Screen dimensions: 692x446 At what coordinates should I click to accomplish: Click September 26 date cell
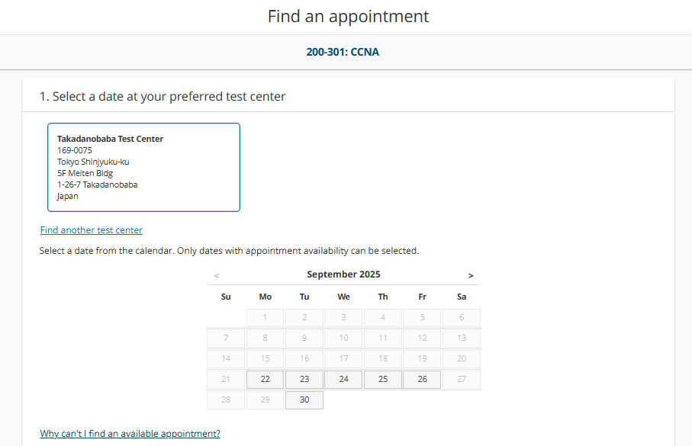[422, 379]
